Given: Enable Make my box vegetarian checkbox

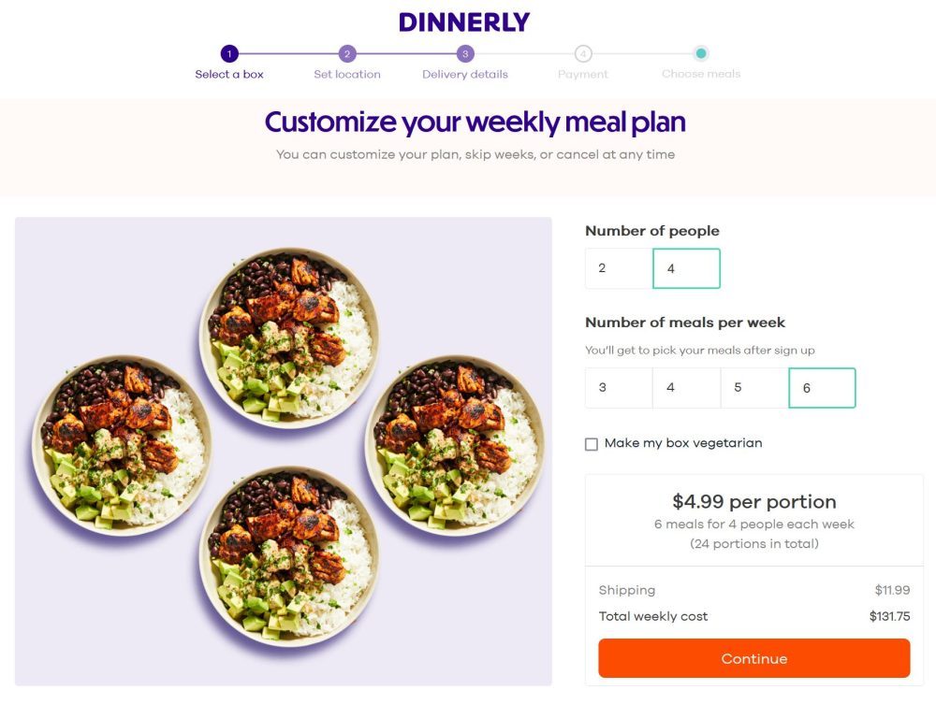Looking at the screenshot, I should [592, 444].
